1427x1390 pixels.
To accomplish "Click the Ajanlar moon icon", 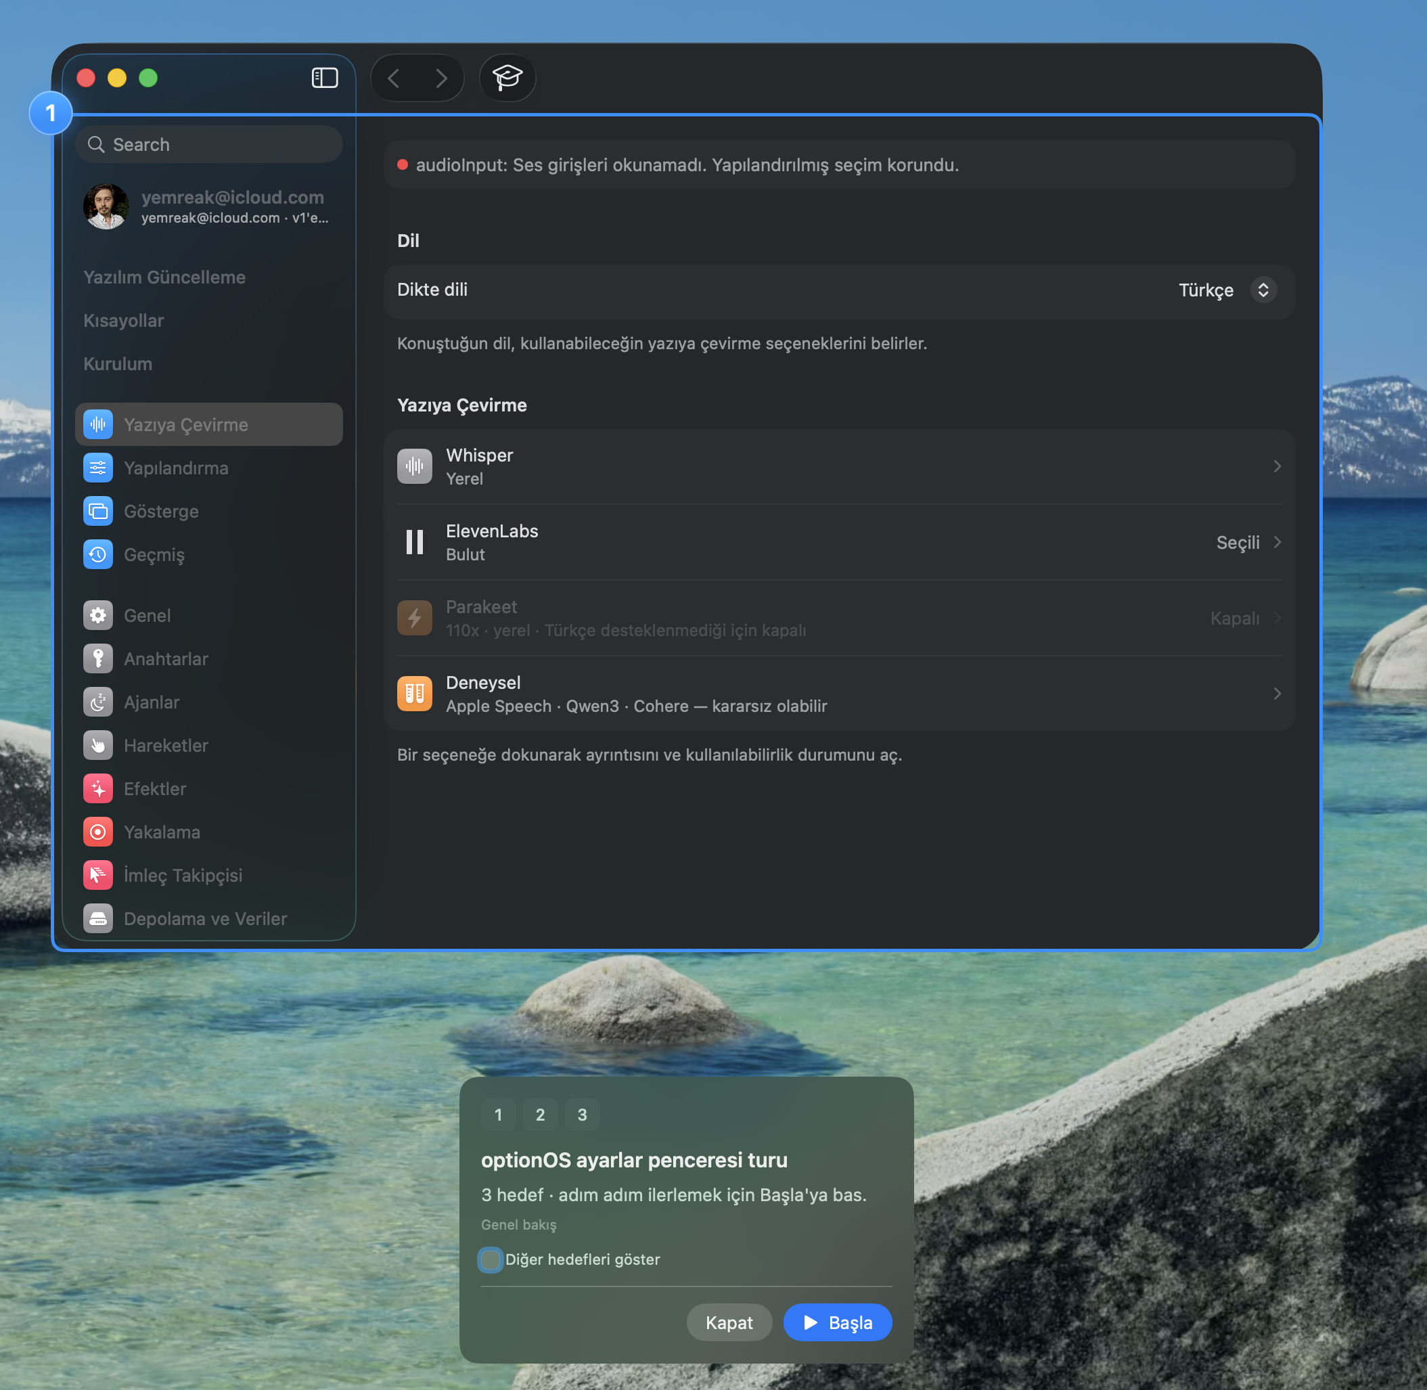I will (98, 702).
